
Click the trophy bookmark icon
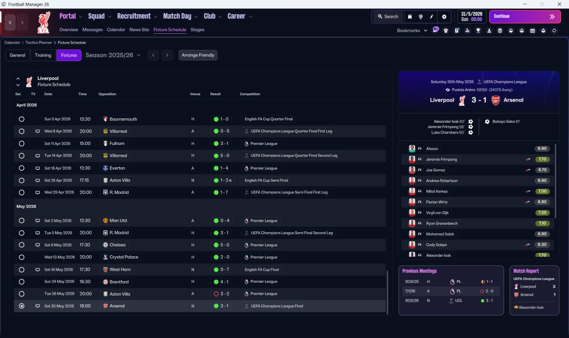(478, 31)
